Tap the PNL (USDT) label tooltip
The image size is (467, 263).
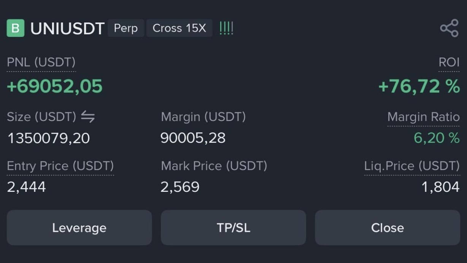pyautogui.click(x=41, y=62)
